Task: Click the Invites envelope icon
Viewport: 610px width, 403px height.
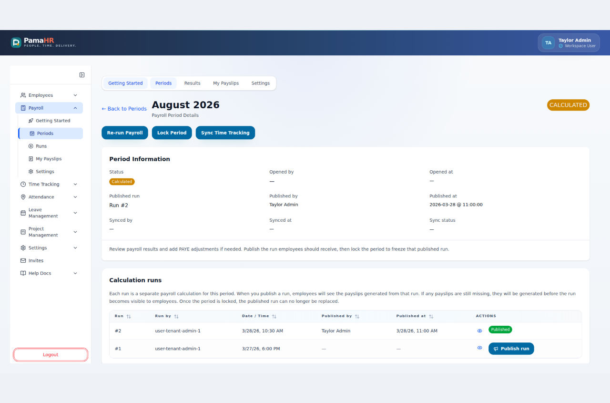Action: click(23, 261)
